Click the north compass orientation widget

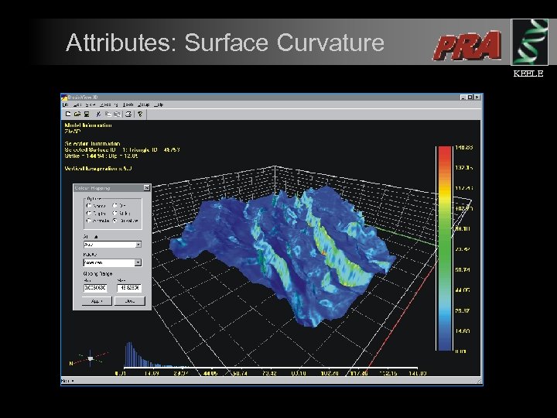point(89,359)
